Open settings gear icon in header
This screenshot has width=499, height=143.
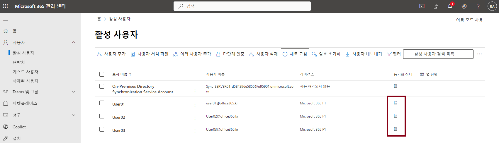[464, 6]
